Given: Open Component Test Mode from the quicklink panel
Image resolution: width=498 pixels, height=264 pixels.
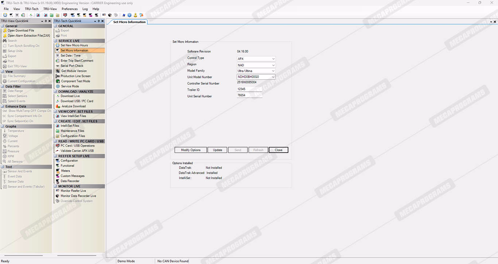Looking at the screenshot, I should (75, 81).
